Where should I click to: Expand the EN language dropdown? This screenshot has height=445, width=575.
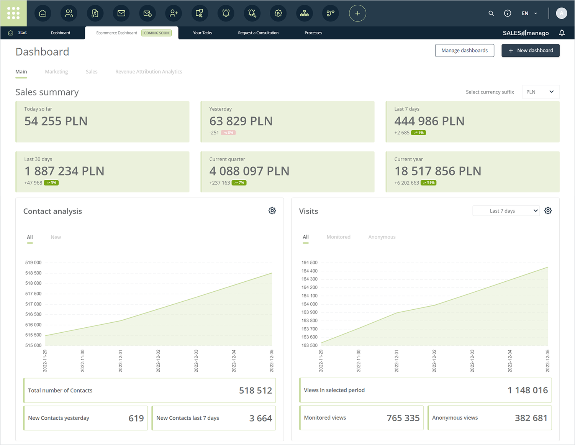point(529,13)
